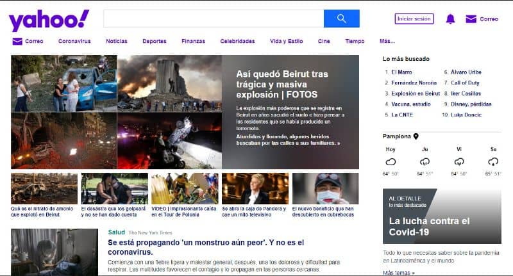Click 'Aturdidos y llorando' story link
The height and width of the screenshot is (276, 513).
[288, 140]
